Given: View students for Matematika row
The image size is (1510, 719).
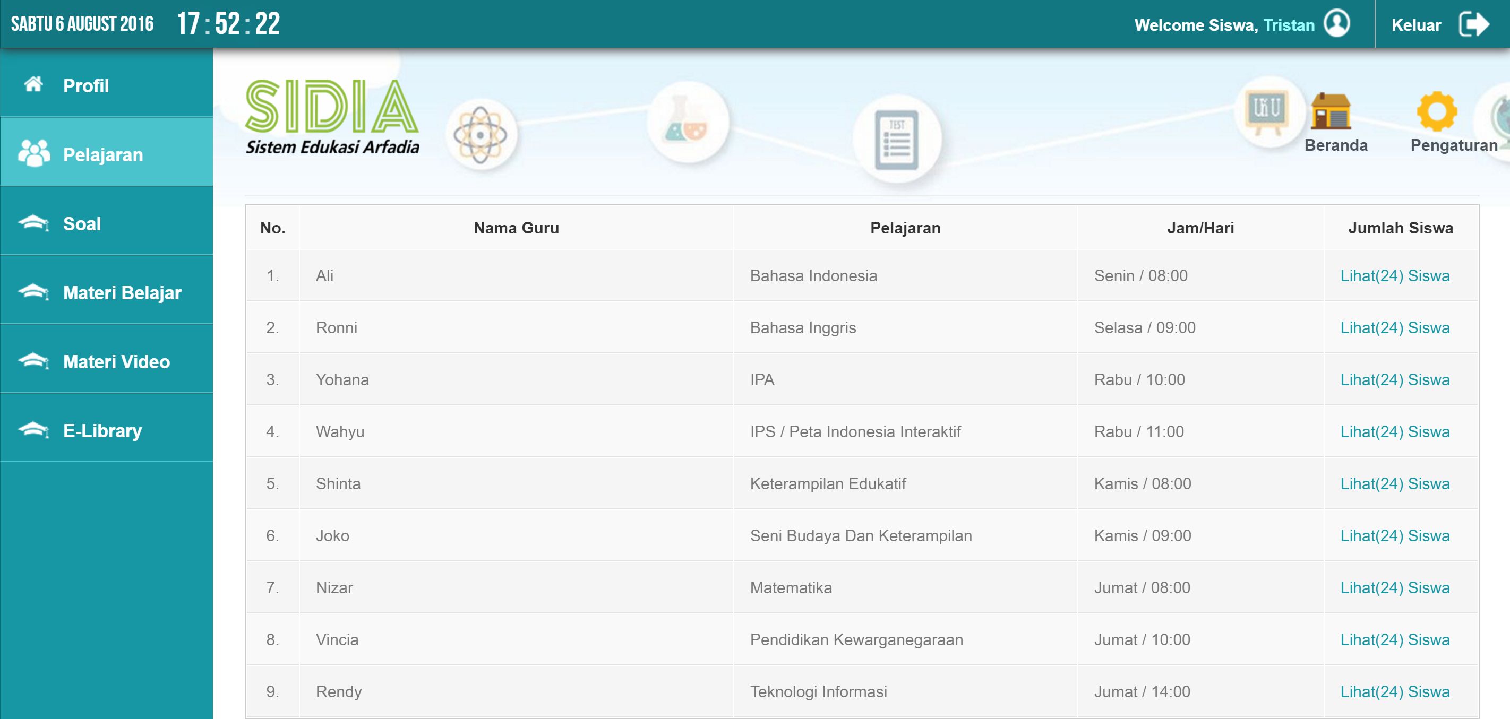Looking at the screenshot, I should pyautogui.click(x=1395, y=588).
